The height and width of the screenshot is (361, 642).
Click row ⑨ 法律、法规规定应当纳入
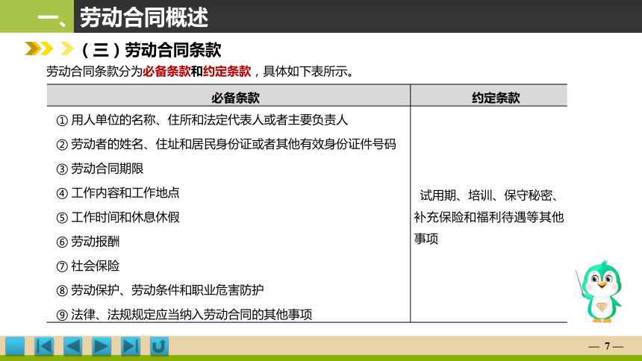(x=184, y=314)
